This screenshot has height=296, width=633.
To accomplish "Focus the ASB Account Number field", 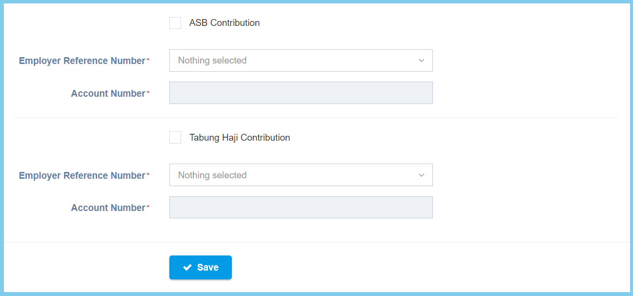I will [301, 93].
